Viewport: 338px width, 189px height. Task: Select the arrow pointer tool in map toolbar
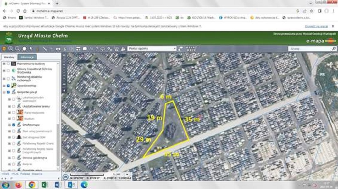coord(31,49)
